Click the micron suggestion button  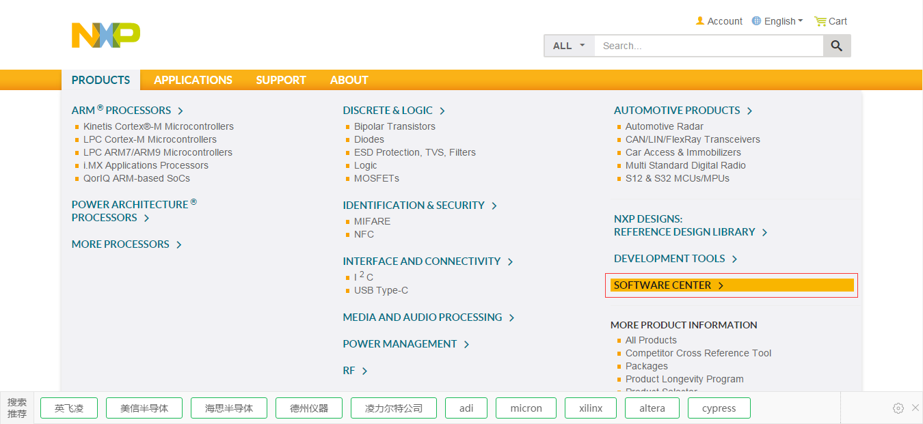[x=526, y=408]
